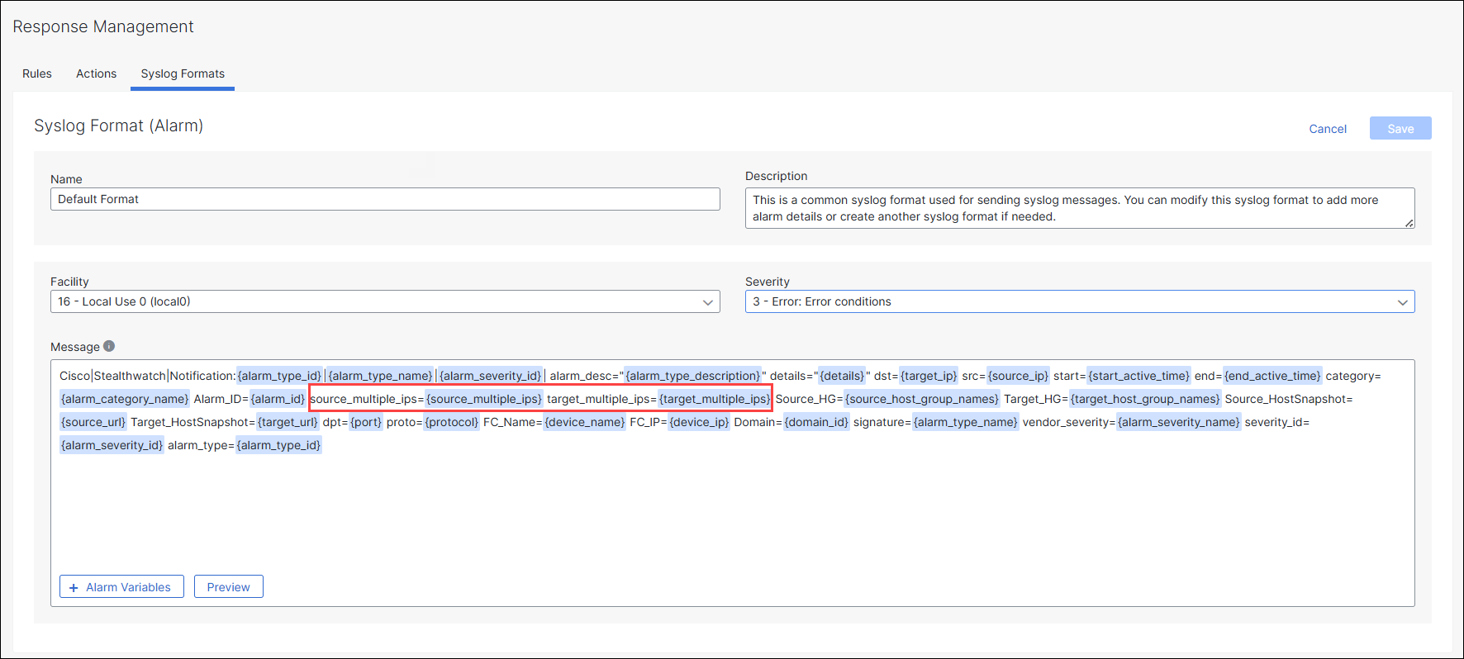
Task: Click the {source_host_group_names} token
Action: click(921, 399)
